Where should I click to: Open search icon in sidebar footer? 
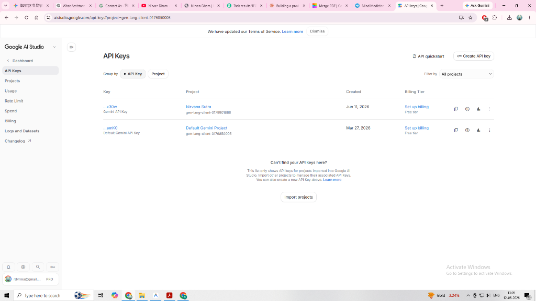pyautogui.click(x=38, y=267)
